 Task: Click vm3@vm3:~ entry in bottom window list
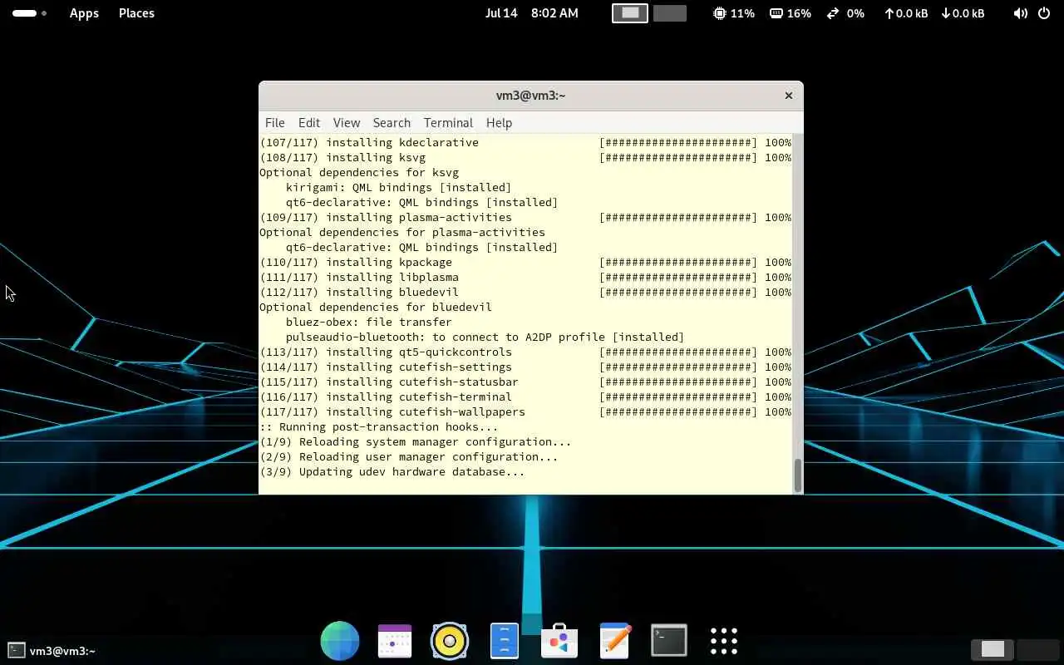coord(52,650)
